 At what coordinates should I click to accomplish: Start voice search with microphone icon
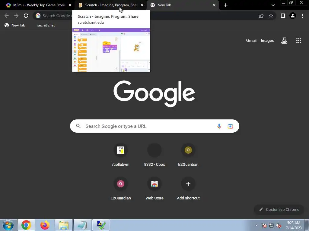(x=219, y=126)
